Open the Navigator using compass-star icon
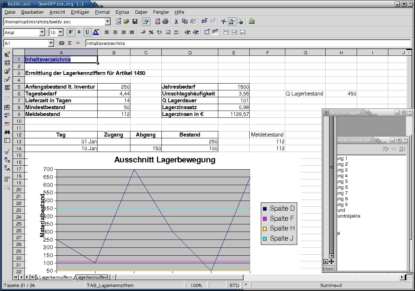This screenshot has width=415, height=291. click(x=224, y=22)
